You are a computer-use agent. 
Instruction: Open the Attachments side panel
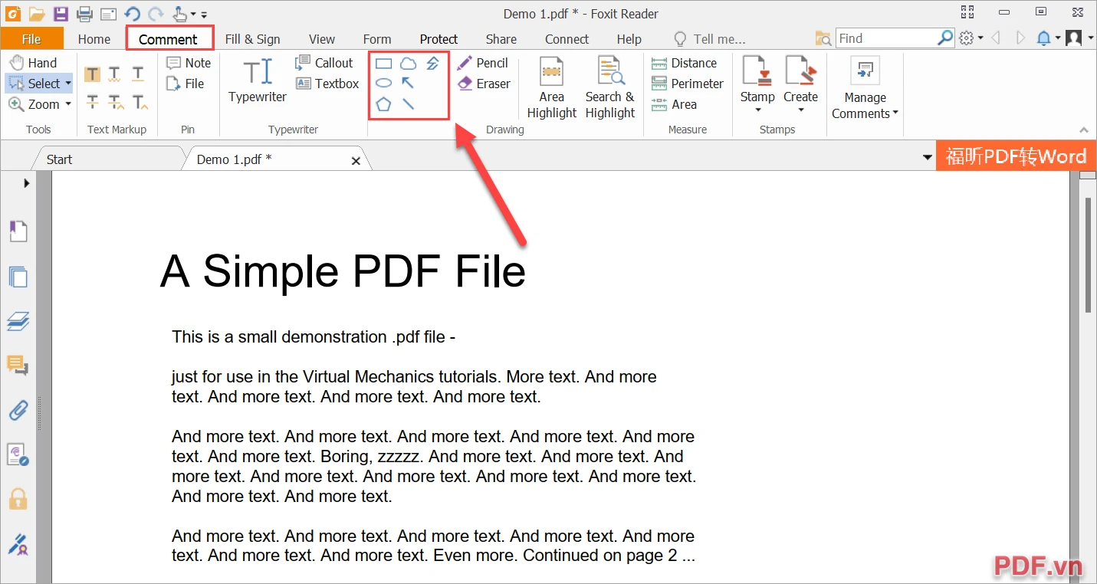18,410
